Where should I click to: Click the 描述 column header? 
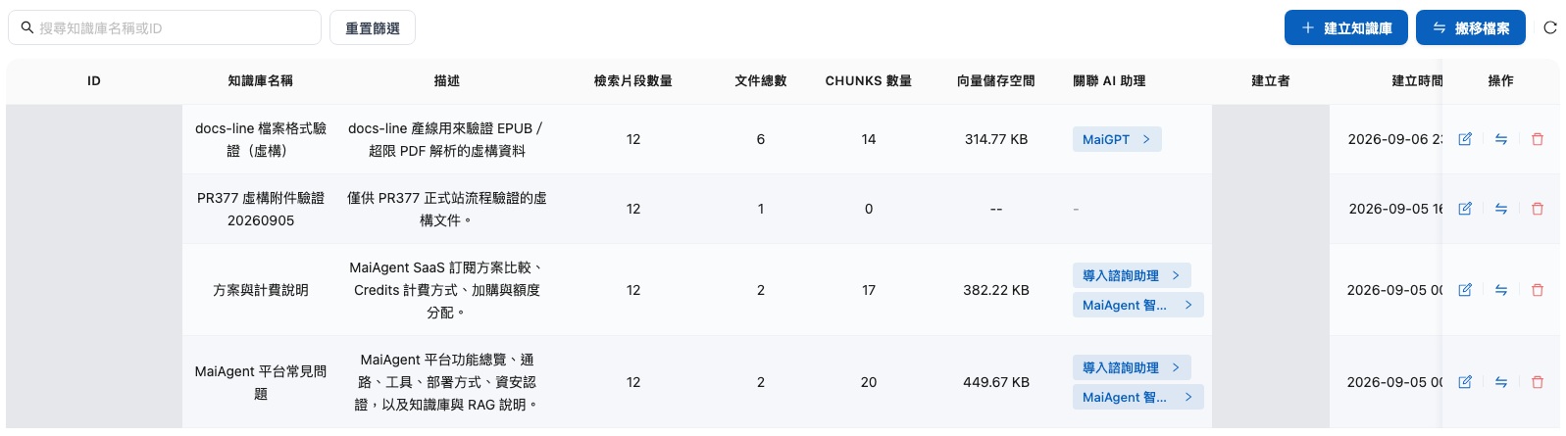447,81
